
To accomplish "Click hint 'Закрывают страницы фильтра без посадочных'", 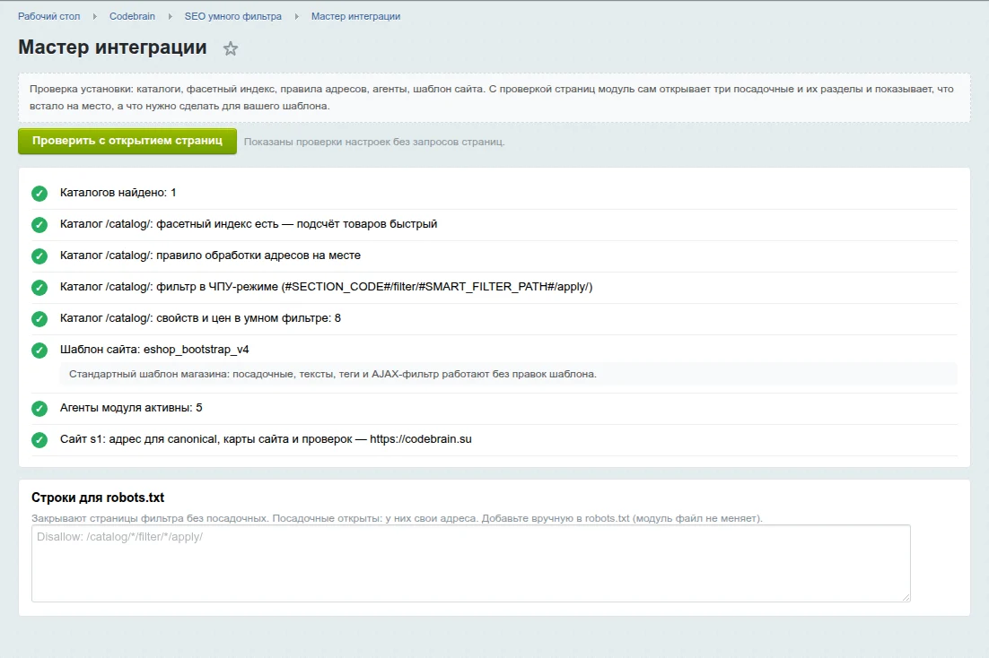I will point(397,519).
